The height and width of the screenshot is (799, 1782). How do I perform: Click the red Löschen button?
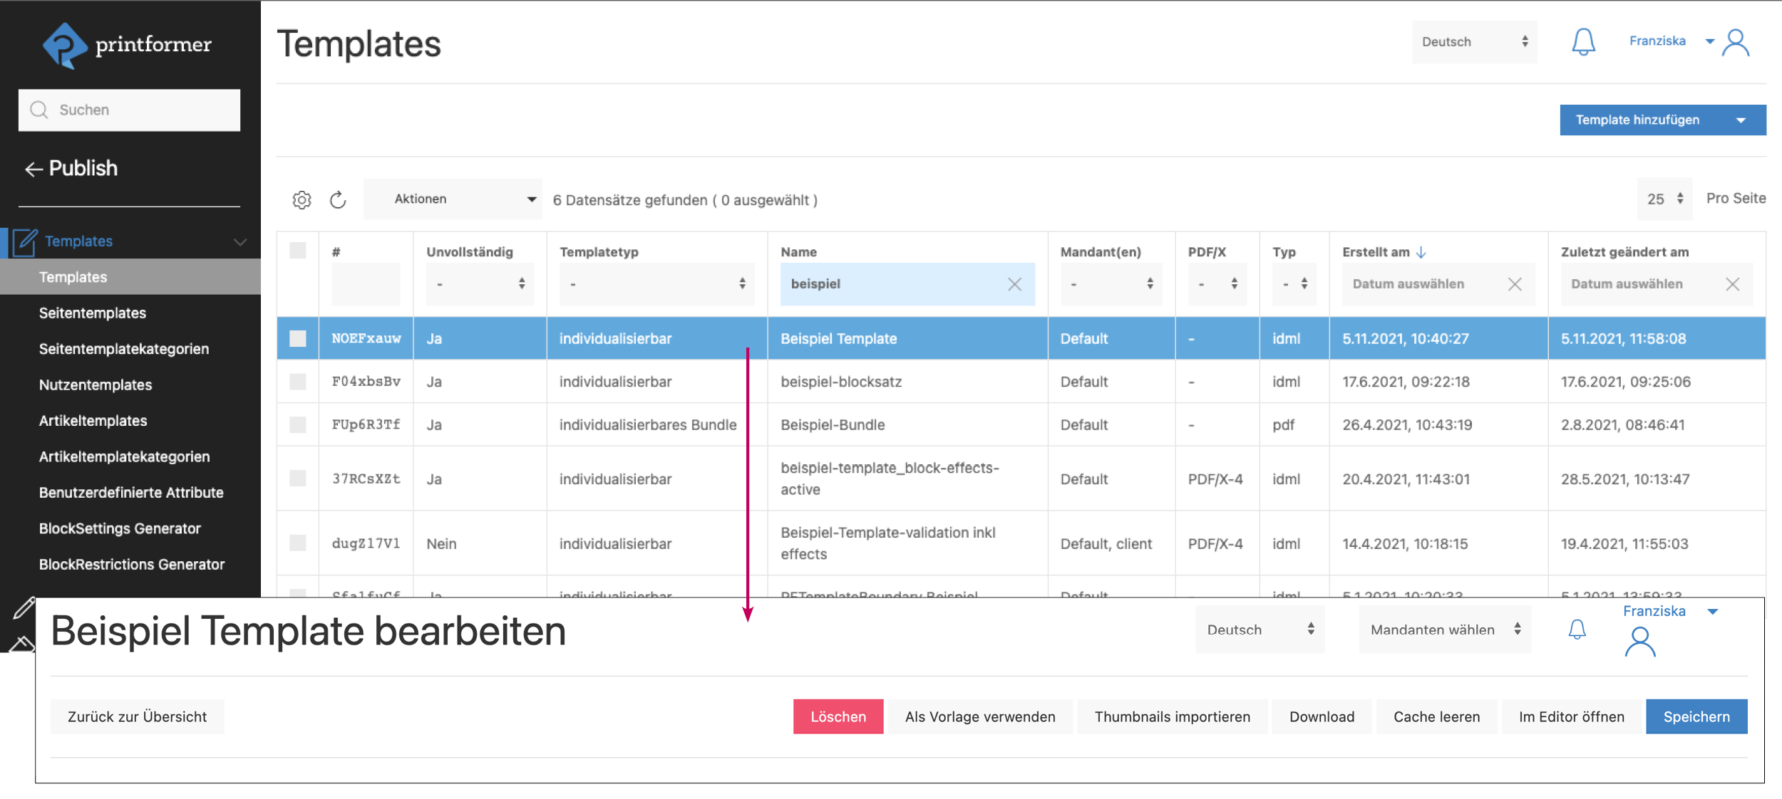tap(838, 716)
